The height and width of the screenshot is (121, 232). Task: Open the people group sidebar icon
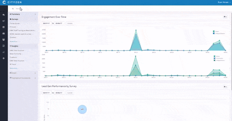[x=4, y=39]
